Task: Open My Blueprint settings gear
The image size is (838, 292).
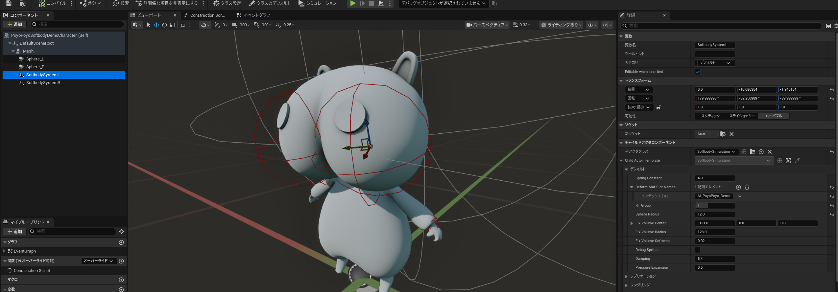Action: point(121,232)
